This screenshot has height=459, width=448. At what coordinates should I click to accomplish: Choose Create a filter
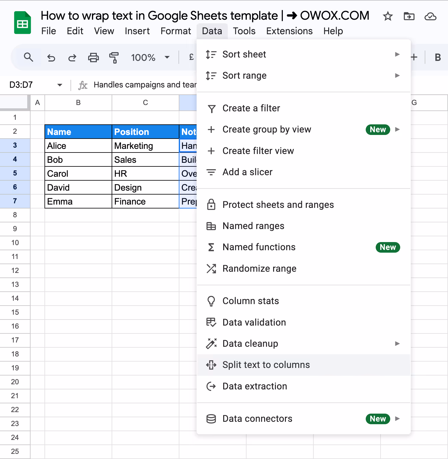(303, 108)
